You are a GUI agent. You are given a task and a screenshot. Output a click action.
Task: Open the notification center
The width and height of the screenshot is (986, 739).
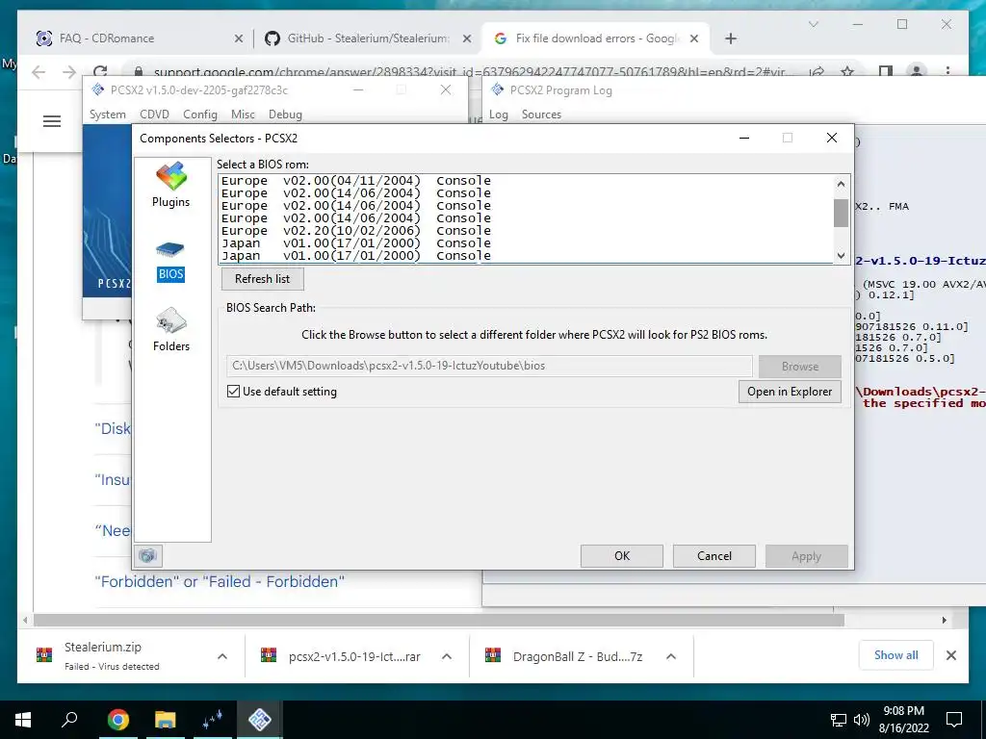pos(954,720)
